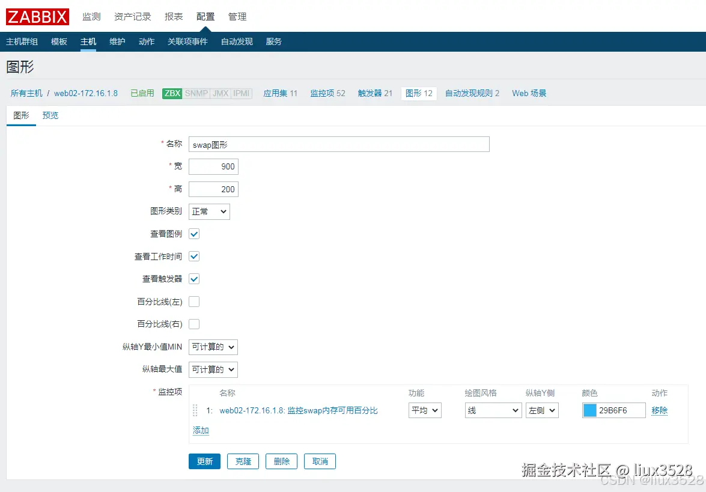The width and height of the screenshot is (706, 492).
Task: Click the SNMP availability indicator
Action: click(x=195, y=93)
